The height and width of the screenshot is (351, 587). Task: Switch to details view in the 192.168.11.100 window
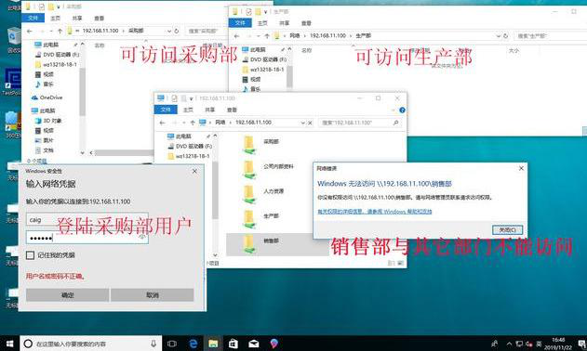point(391,263)
